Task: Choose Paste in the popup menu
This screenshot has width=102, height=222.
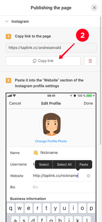Action: [x=84, y=165]
